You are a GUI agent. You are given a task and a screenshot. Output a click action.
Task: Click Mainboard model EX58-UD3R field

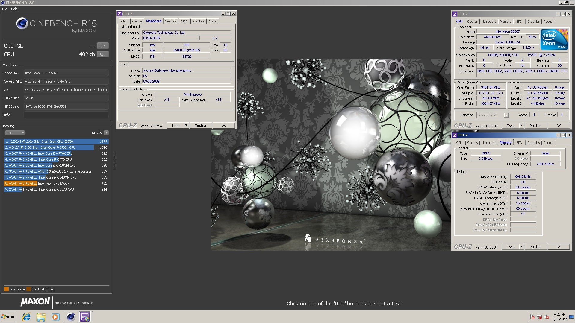coord(170,38)
